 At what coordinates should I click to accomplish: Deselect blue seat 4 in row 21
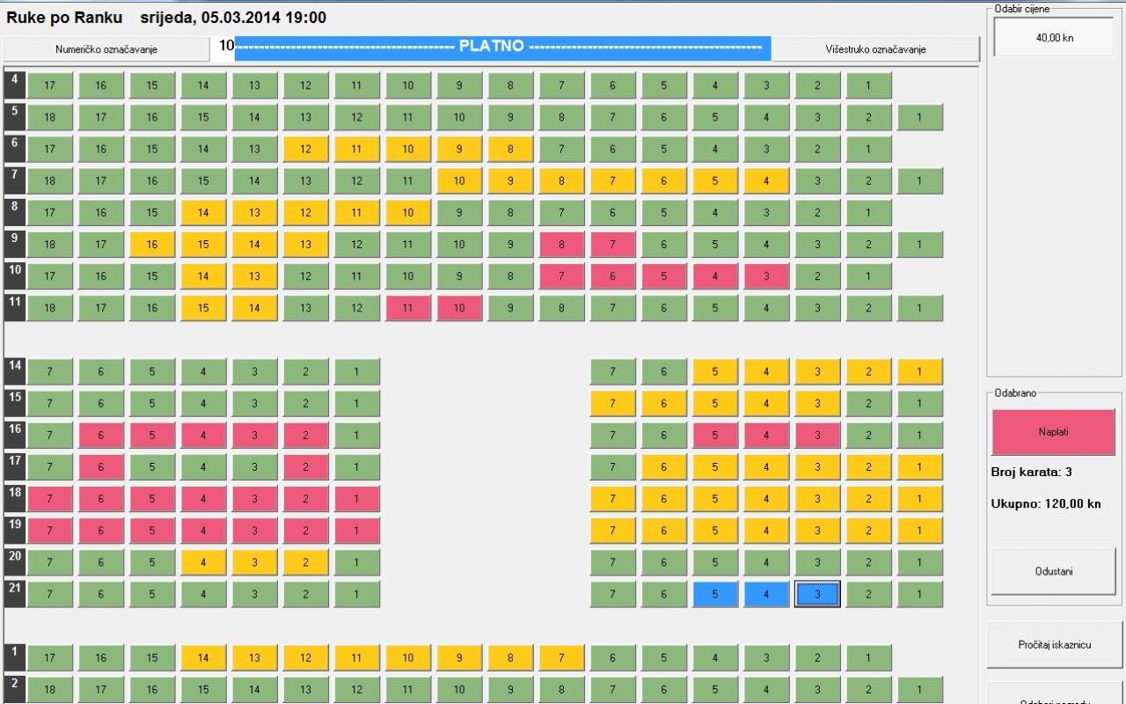coord(765,594)
